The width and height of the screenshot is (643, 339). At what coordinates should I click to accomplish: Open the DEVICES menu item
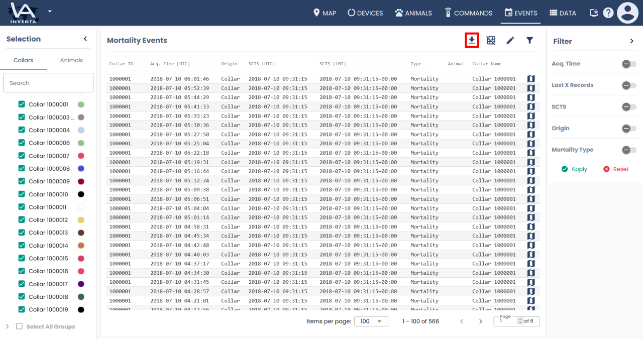(x=365, y=13)
